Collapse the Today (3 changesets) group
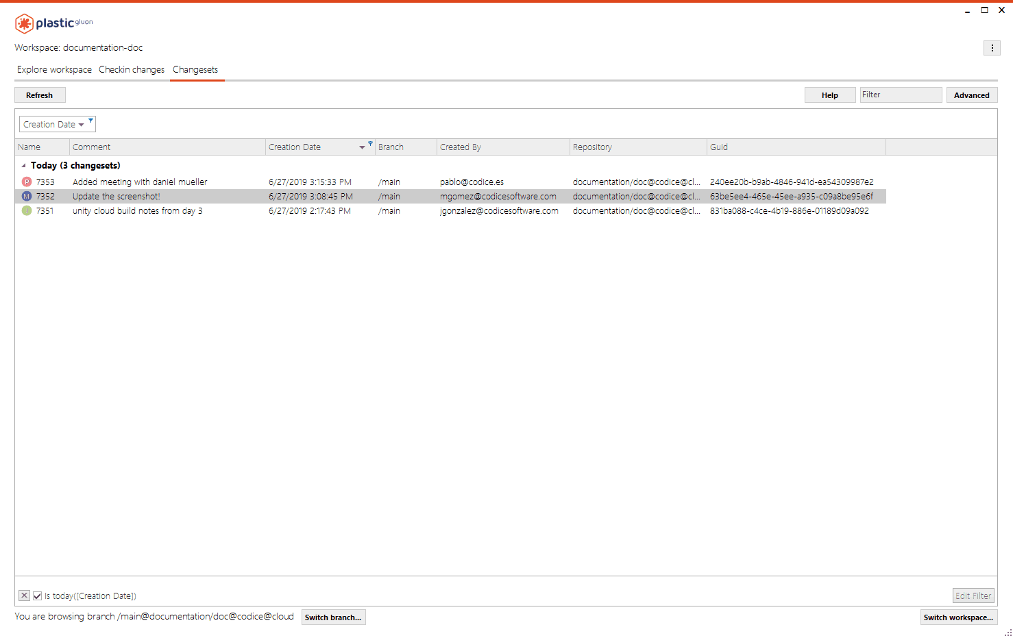 [23, 165]
